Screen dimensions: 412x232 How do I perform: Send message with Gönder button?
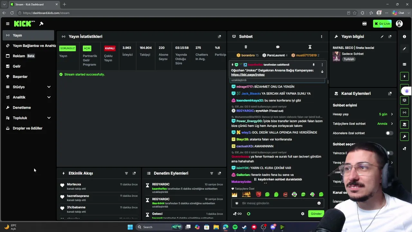316,214
